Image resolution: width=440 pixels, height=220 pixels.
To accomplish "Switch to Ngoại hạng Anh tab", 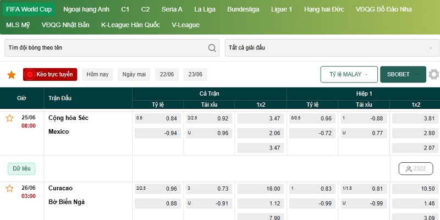I will (x=86, y=9).
